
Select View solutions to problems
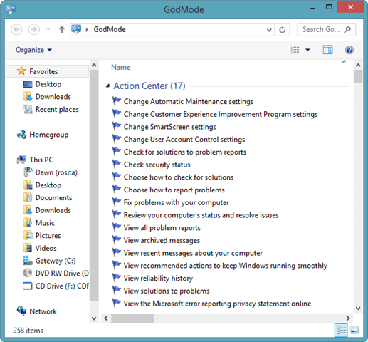point(167,291)
